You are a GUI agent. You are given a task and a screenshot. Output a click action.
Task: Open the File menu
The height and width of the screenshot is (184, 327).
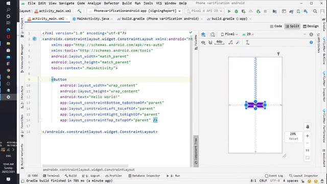point(32,3)
